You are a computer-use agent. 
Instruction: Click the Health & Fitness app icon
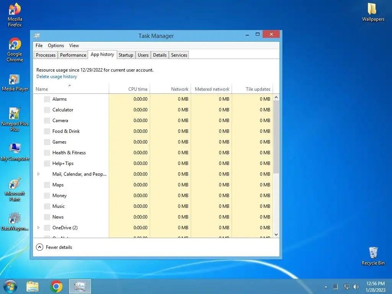tap(47, 153)
